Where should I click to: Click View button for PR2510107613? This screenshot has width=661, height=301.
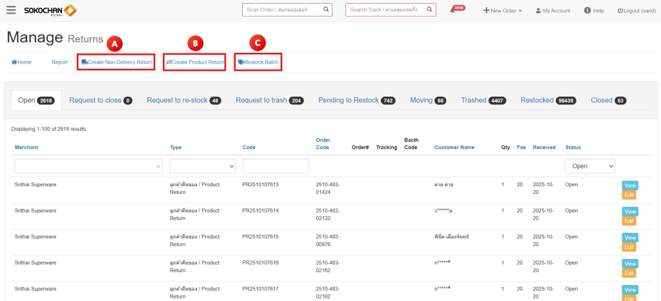point(629,186)
